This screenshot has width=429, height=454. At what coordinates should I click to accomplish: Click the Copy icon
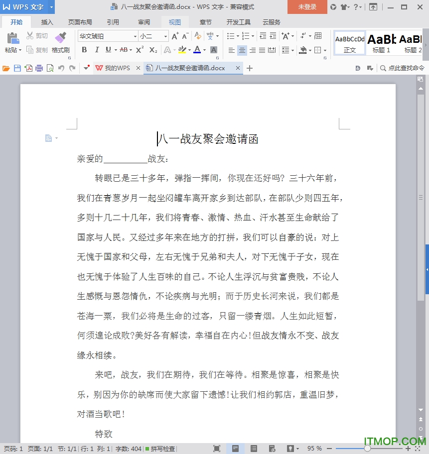pyautogui.click(x=30, y=50)
